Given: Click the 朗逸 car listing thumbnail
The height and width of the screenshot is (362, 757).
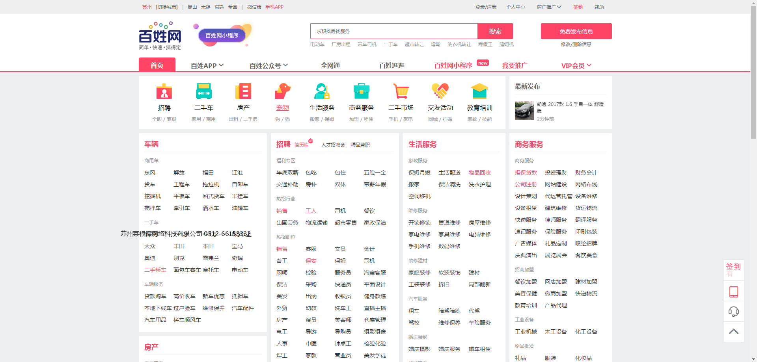Looking at the screenshot, I should coord(524,110).
